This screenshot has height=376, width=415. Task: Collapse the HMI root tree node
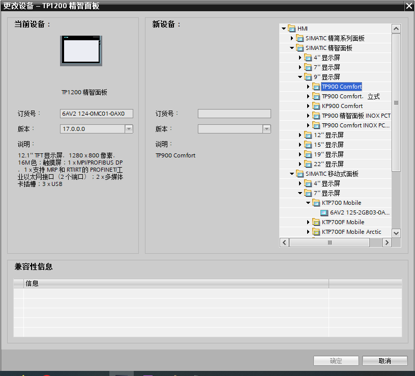pos(284,29)
